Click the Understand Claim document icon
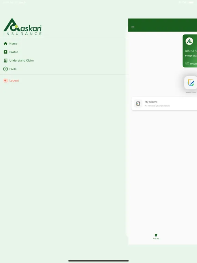The width and height of the screenshot is (197, 263). click(5, 61)
